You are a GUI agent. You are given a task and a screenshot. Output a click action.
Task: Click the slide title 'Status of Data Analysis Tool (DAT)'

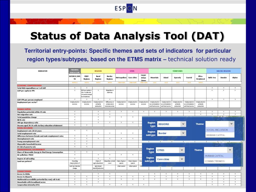[127, 36]
